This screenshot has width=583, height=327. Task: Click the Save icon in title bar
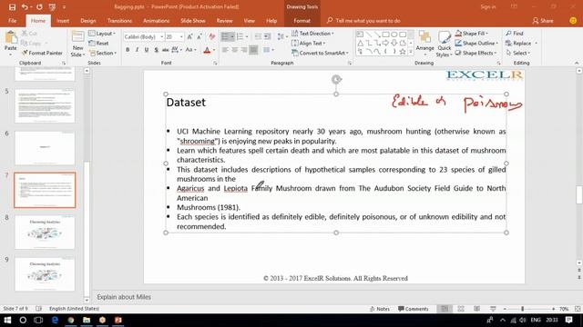tap(12, 7)
